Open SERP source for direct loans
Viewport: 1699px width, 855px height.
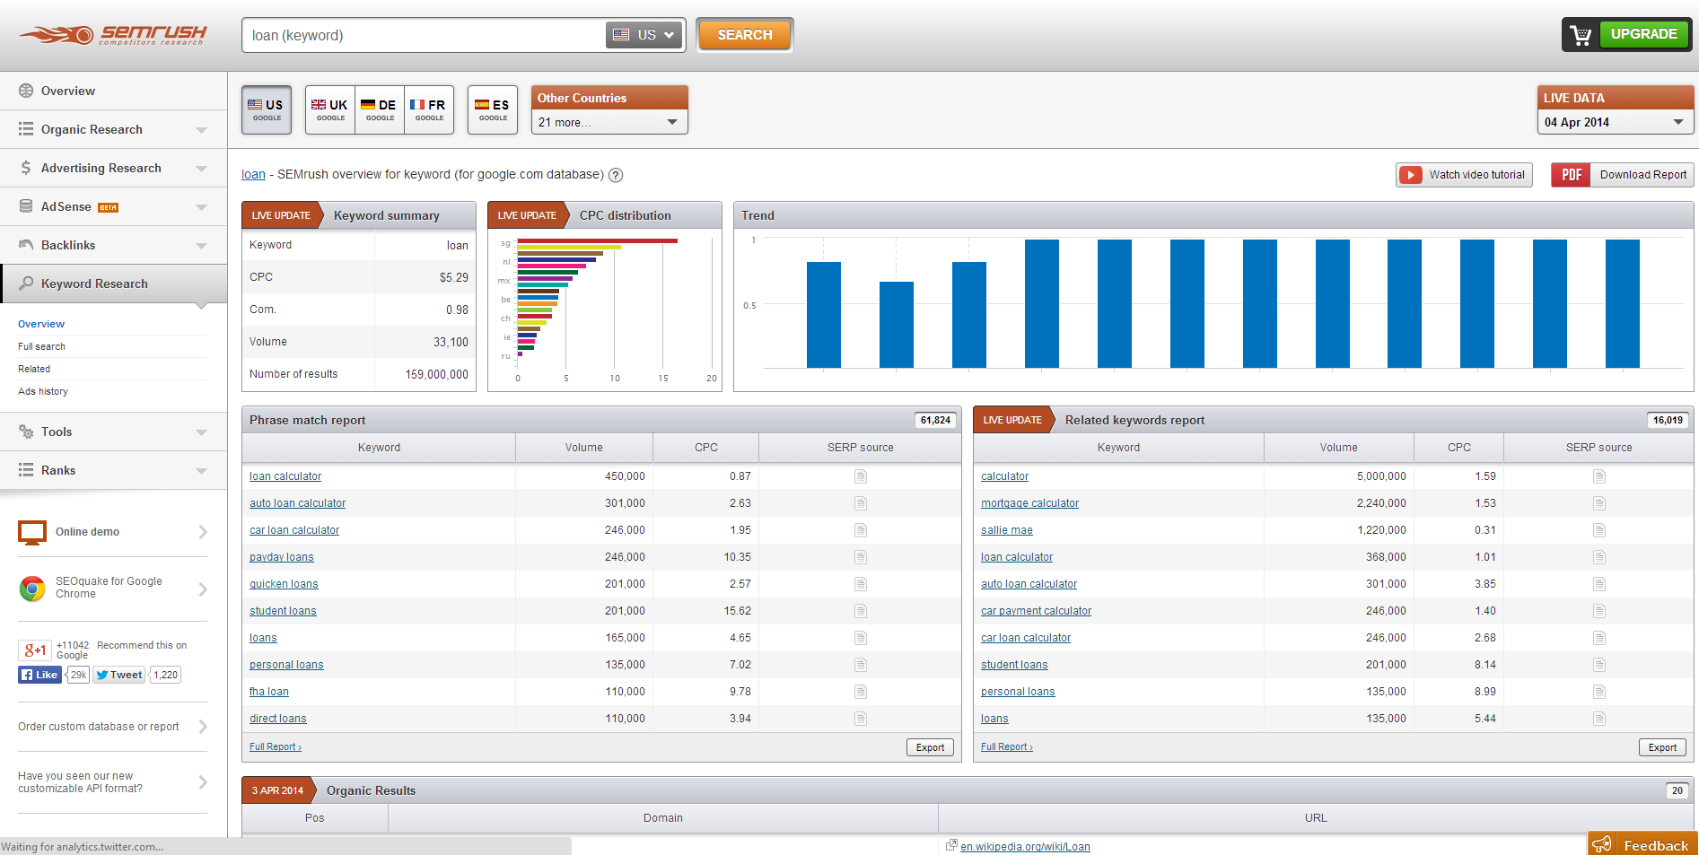[861, 719]
